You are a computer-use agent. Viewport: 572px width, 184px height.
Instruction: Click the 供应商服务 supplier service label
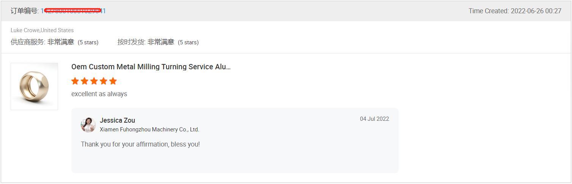click(x=28, y=42)
